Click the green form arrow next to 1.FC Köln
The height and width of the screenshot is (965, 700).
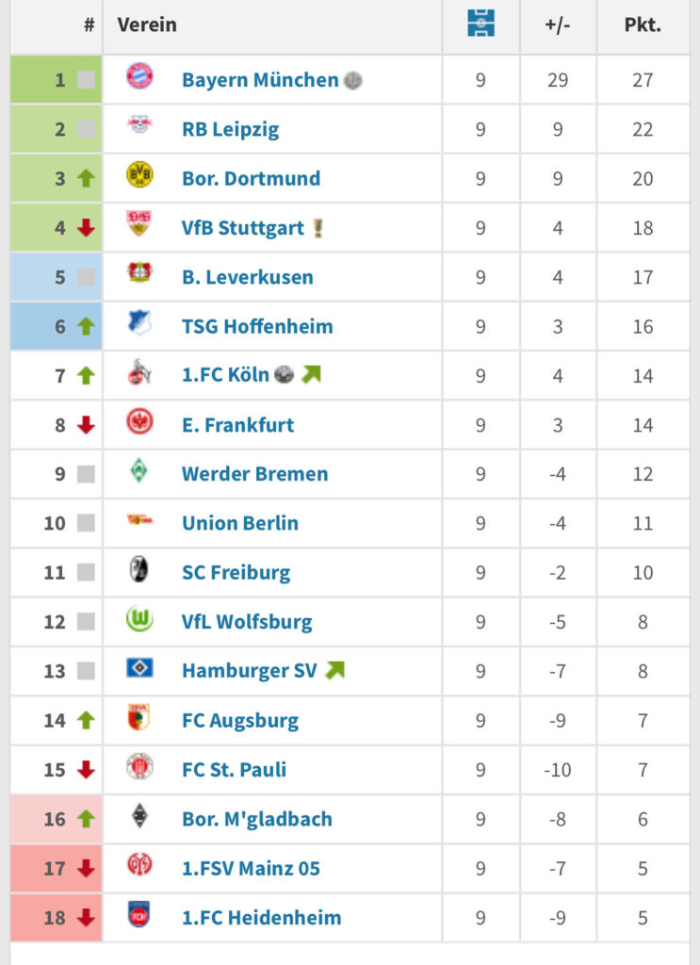pyautogui.click(x=311, y=375)
